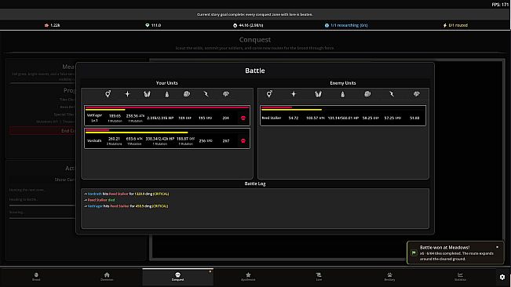
Task: Click the gender symbol icon under Your Units
Action: coord(108,94)
